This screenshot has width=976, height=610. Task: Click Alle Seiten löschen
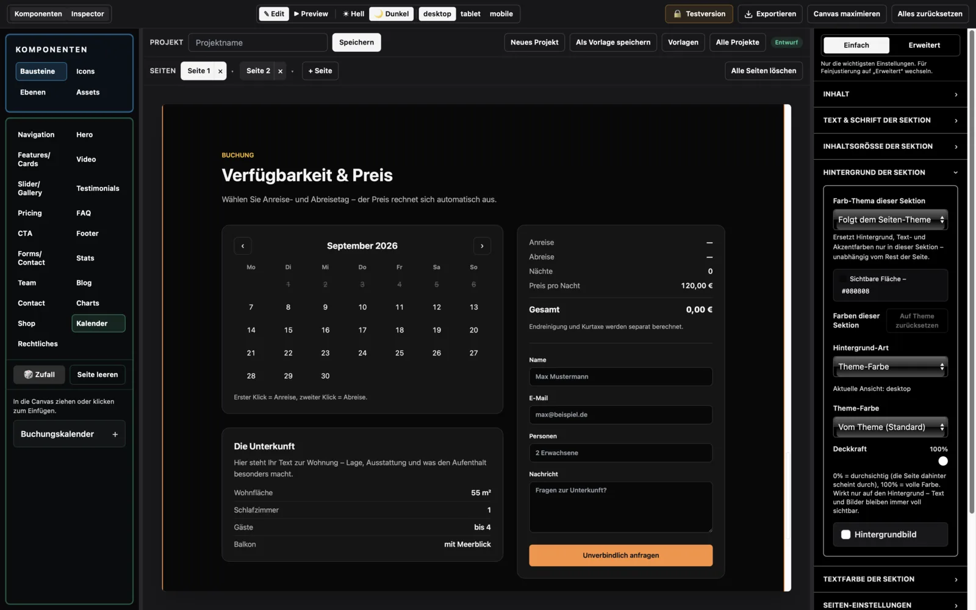coord(763,71)
